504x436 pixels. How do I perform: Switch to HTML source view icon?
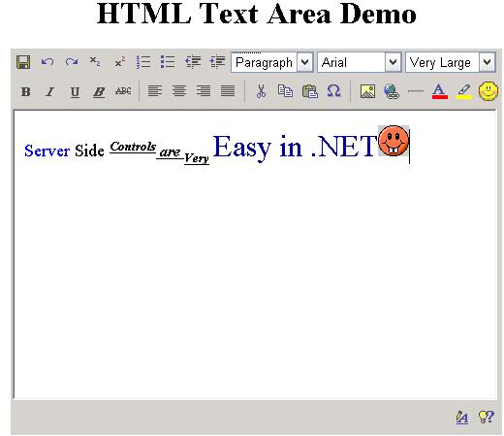pyautogui.click(x=462, y=418)
